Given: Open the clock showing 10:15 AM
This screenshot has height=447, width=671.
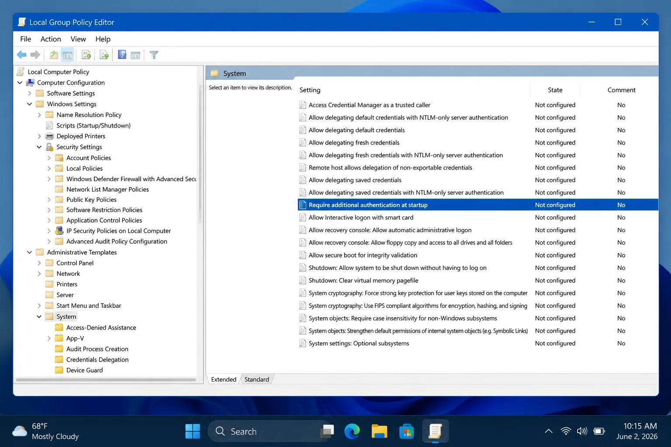Looking at the screenshot, I should [x=637, y=431].
